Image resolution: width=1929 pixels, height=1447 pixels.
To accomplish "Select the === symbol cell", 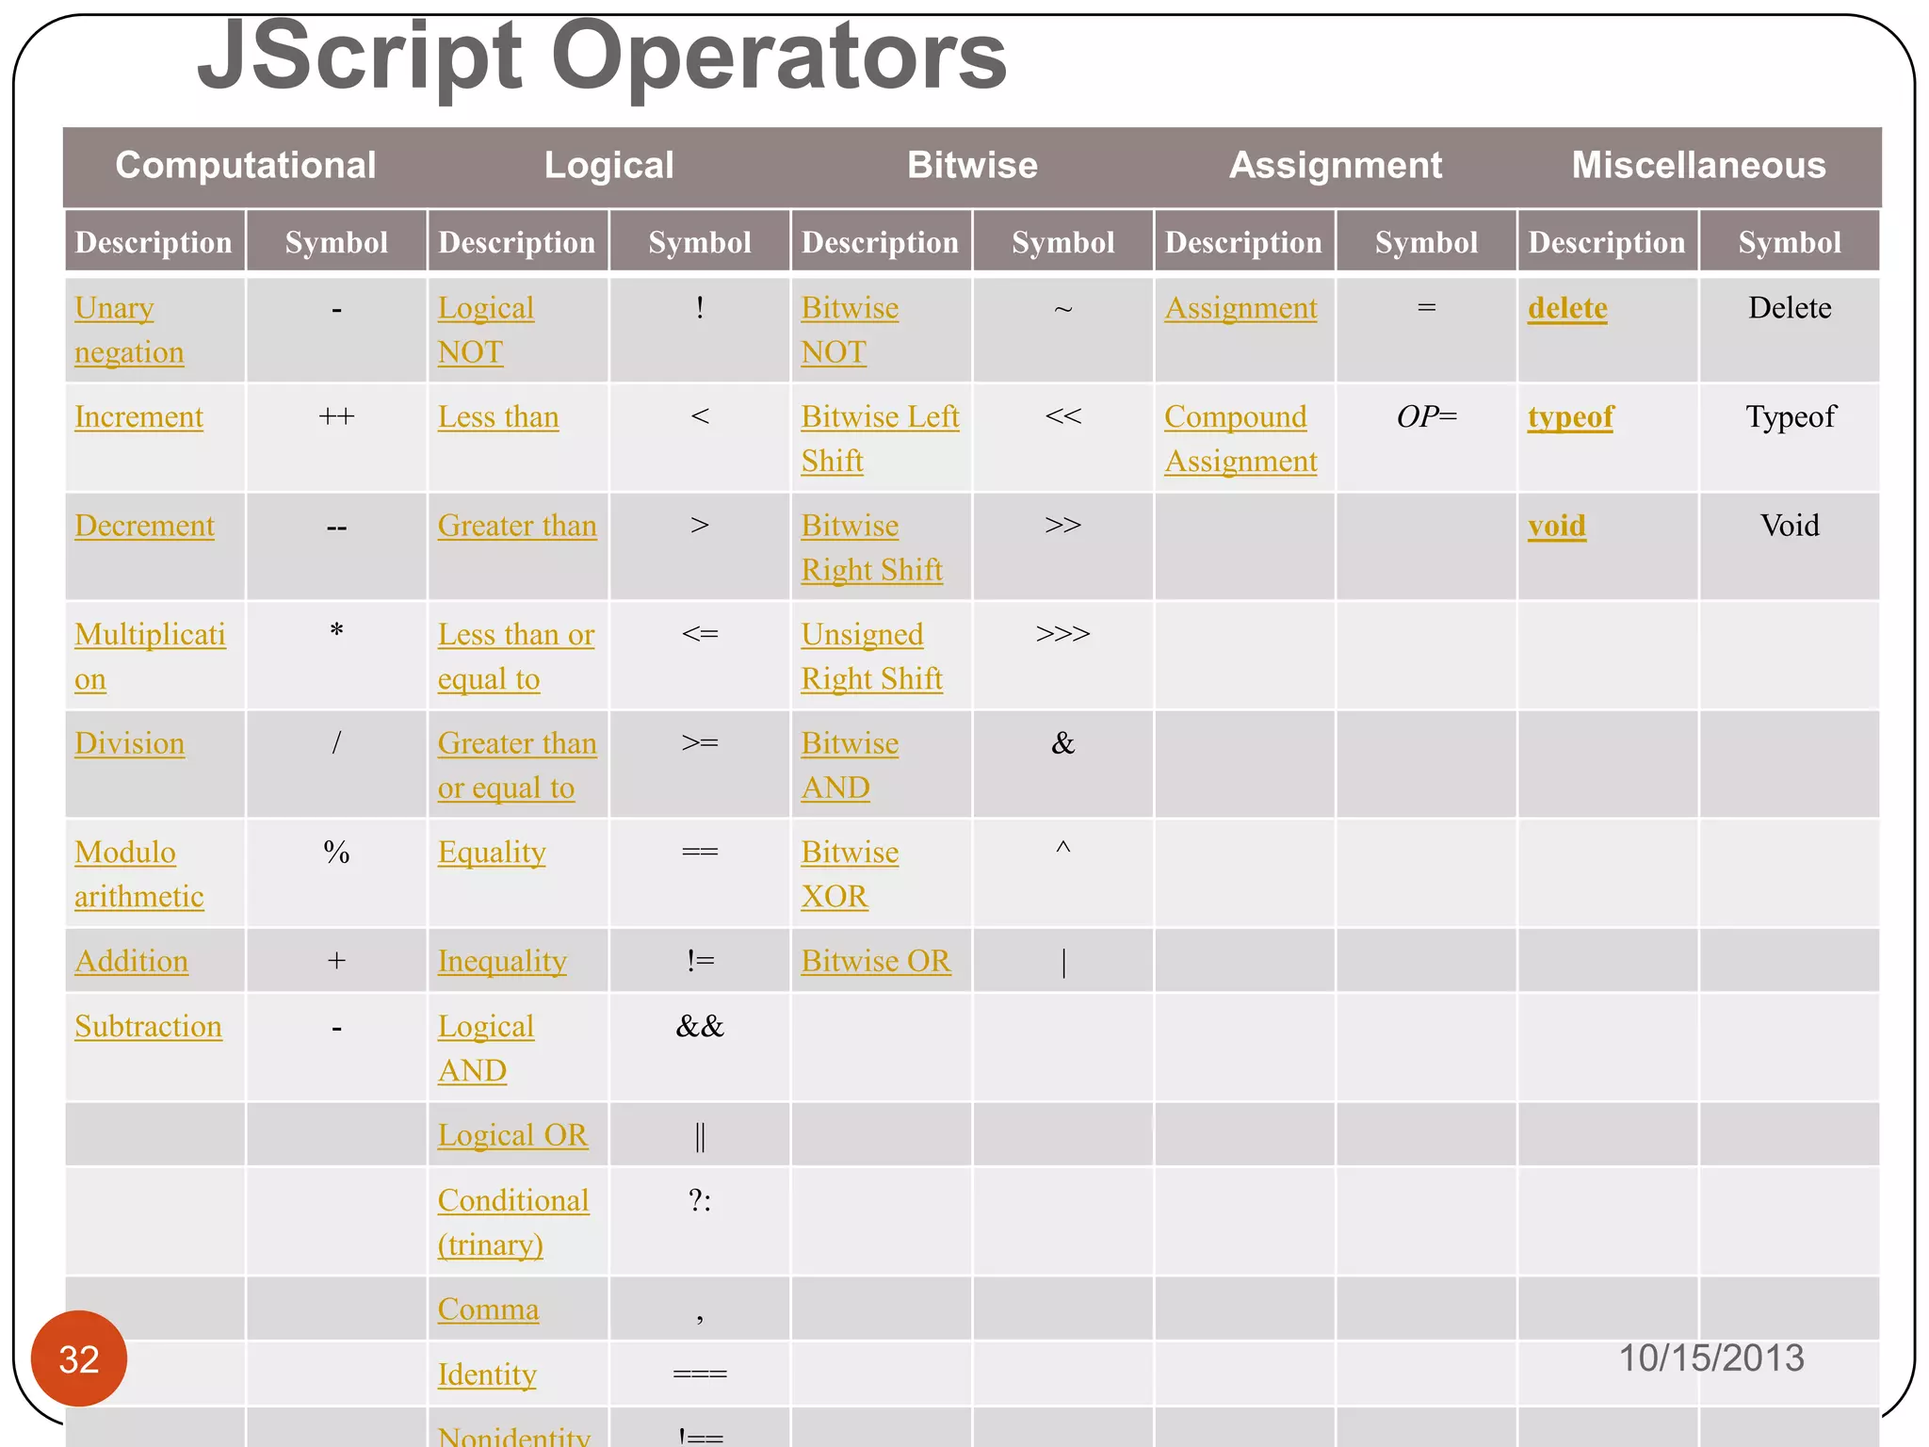I will (x=700, y=1374).
